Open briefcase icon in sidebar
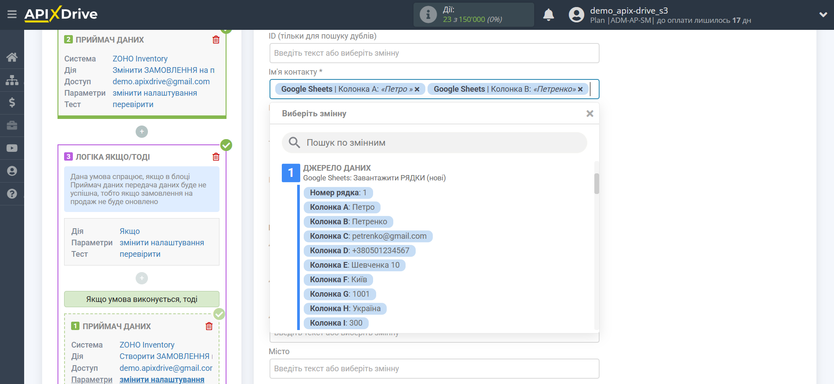This screenshot has height=384, width=834. 12,126
